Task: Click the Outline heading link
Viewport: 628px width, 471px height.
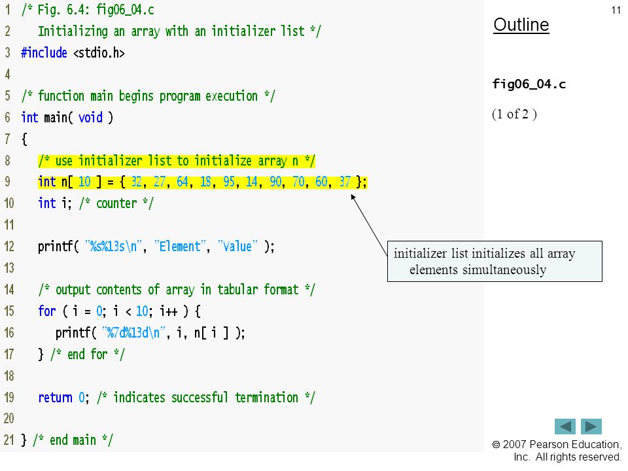Action: (521, 25)
